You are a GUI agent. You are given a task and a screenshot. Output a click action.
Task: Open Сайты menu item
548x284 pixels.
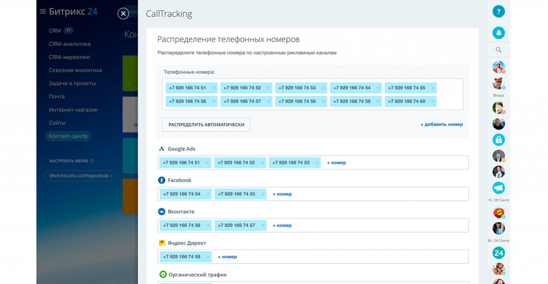[57, 123]
